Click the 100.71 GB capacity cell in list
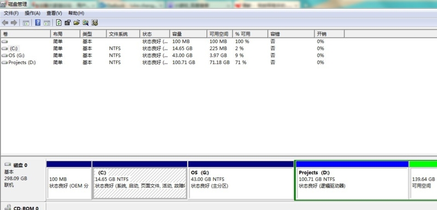437x210 pixels. [x=184, y=63]
